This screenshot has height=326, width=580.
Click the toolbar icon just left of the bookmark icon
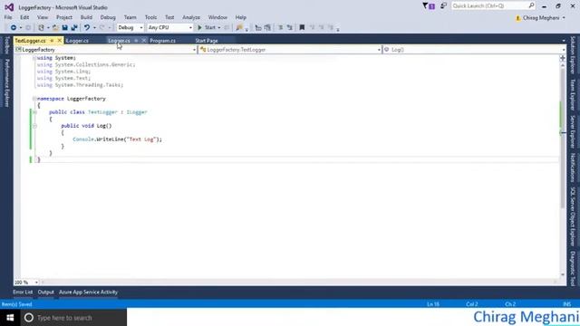[x=290, y=28]
